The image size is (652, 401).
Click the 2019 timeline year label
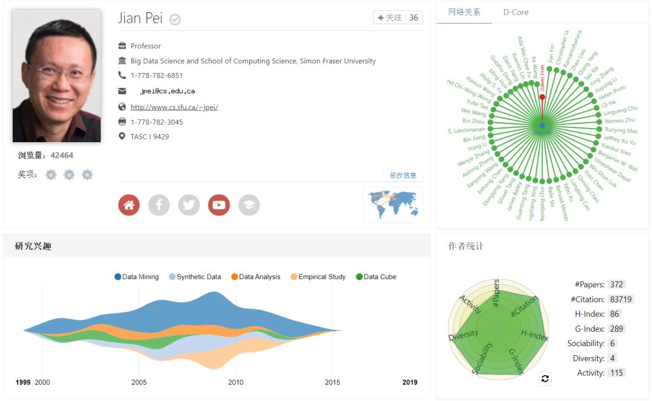[410, 382]
